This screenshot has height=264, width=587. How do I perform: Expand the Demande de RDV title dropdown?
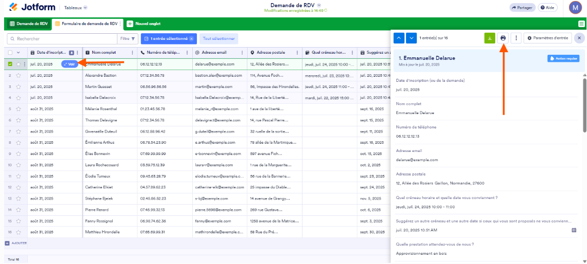click(x=319, y=5)
